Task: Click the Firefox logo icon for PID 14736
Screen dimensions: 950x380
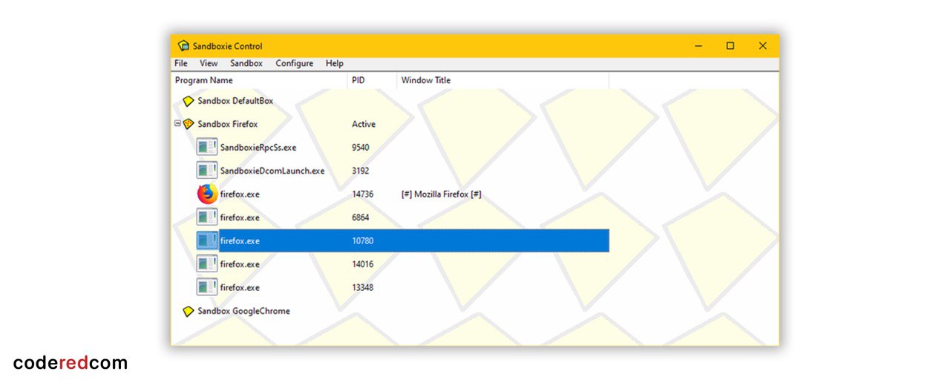Action: click(207, 194)
